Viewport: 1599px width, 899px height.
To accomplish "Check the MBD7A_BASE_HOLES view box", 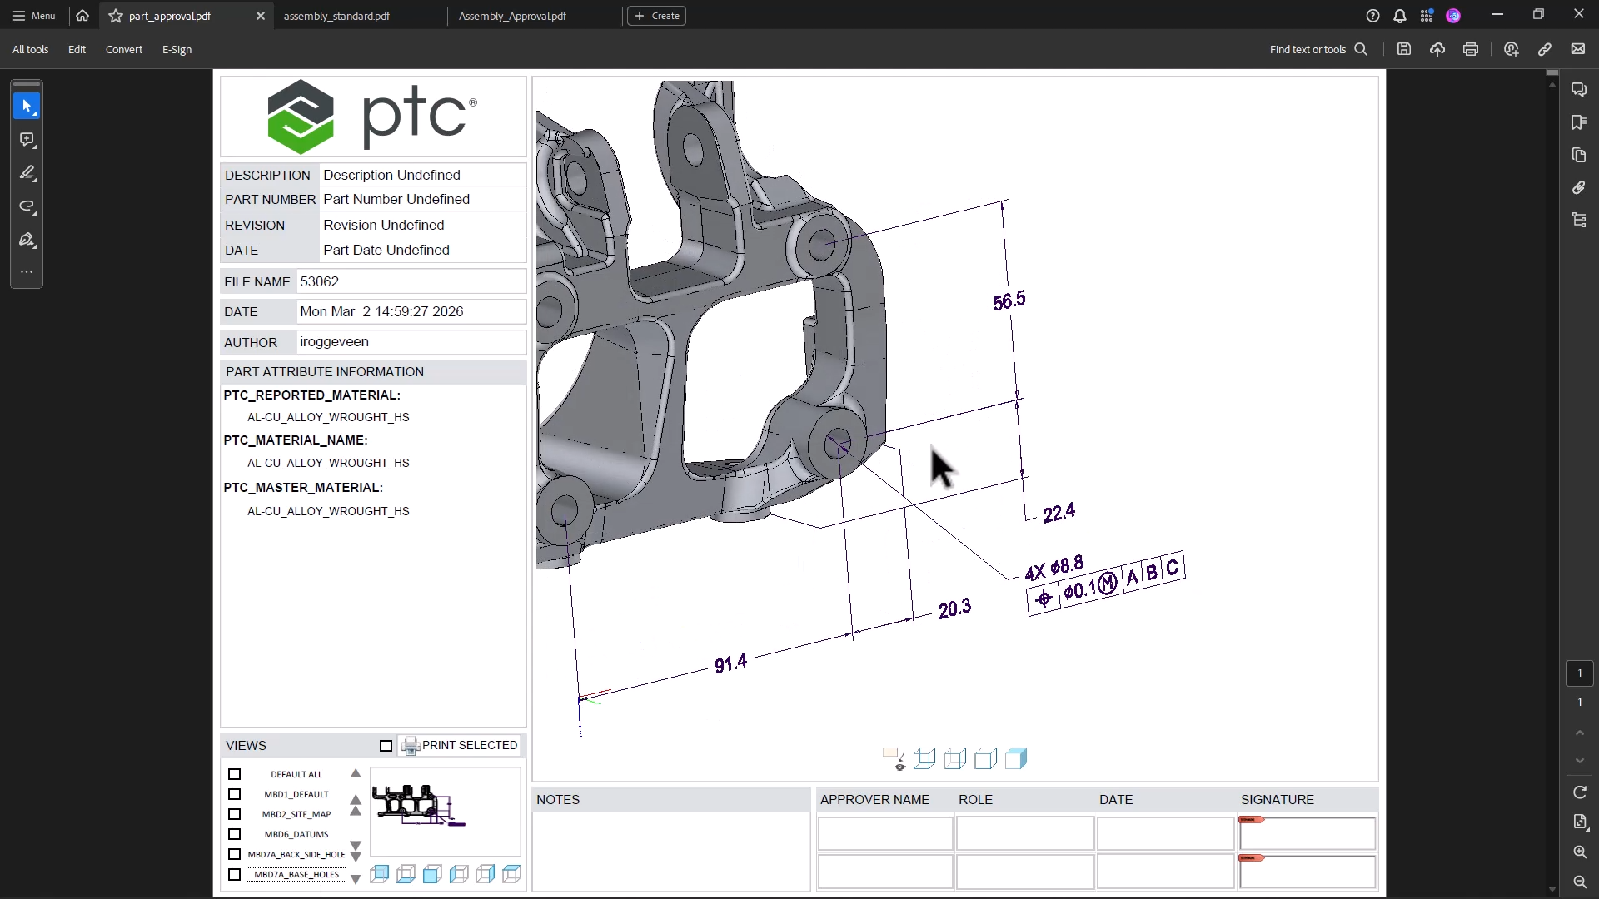I will click(235, 875).
